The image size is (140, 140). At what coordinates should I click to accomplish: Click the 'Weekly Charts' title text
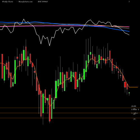click(8, 2)
